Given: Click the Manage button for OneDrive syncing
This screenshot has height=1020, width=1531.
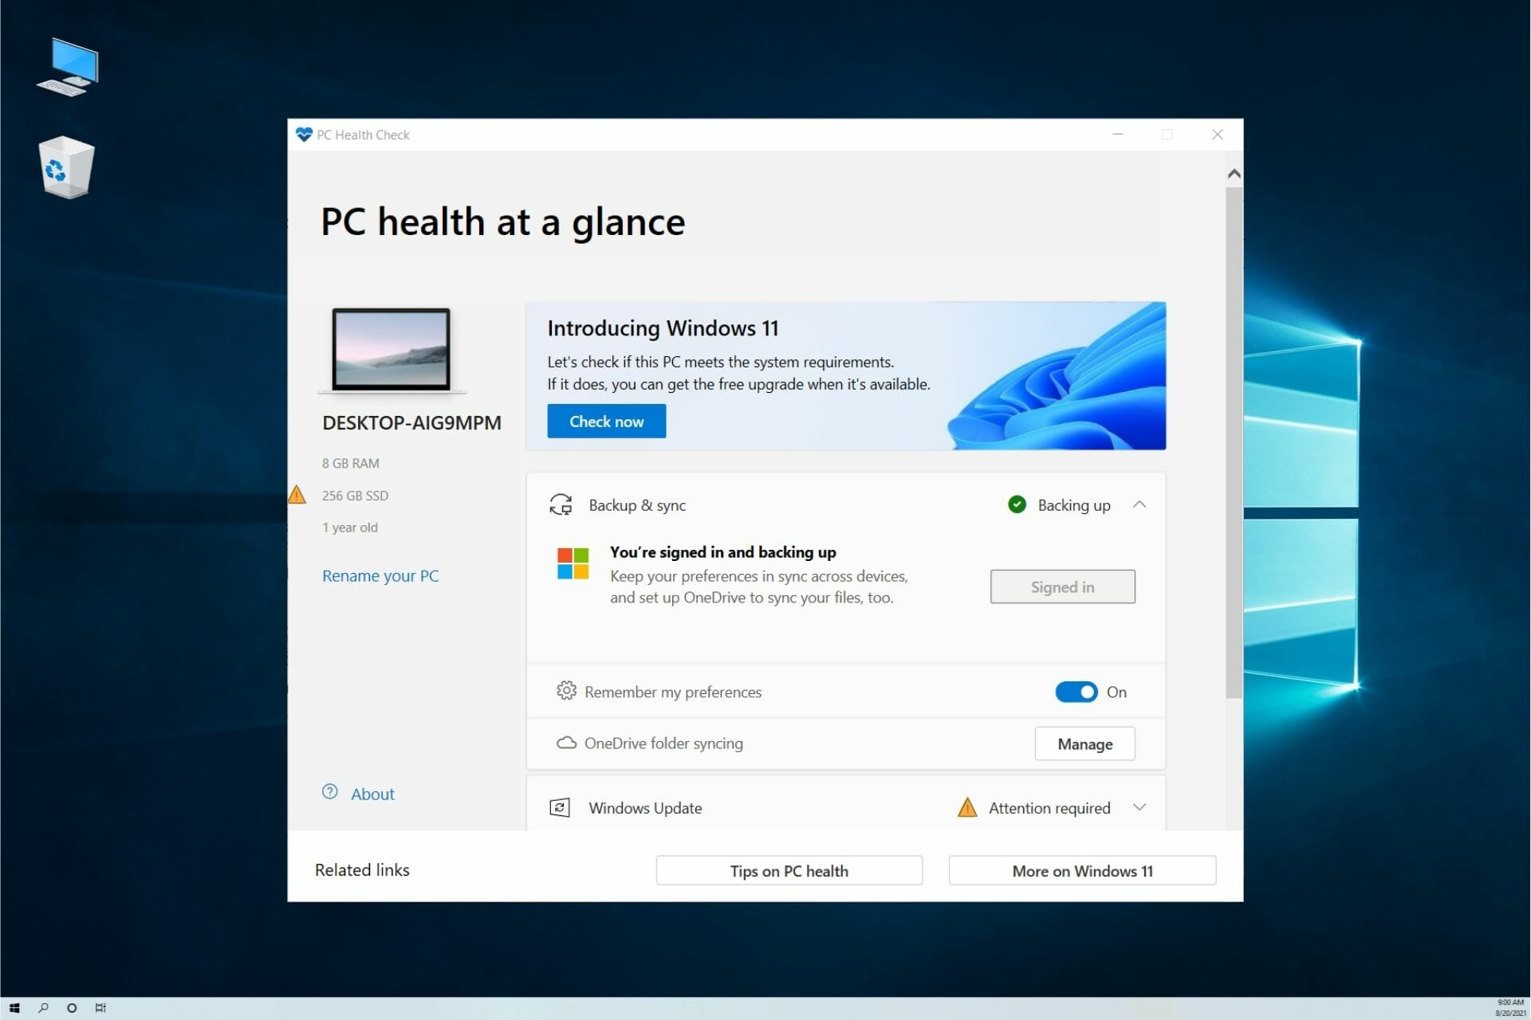Looking at the screenshot, I should click(x=1084, y=743).
